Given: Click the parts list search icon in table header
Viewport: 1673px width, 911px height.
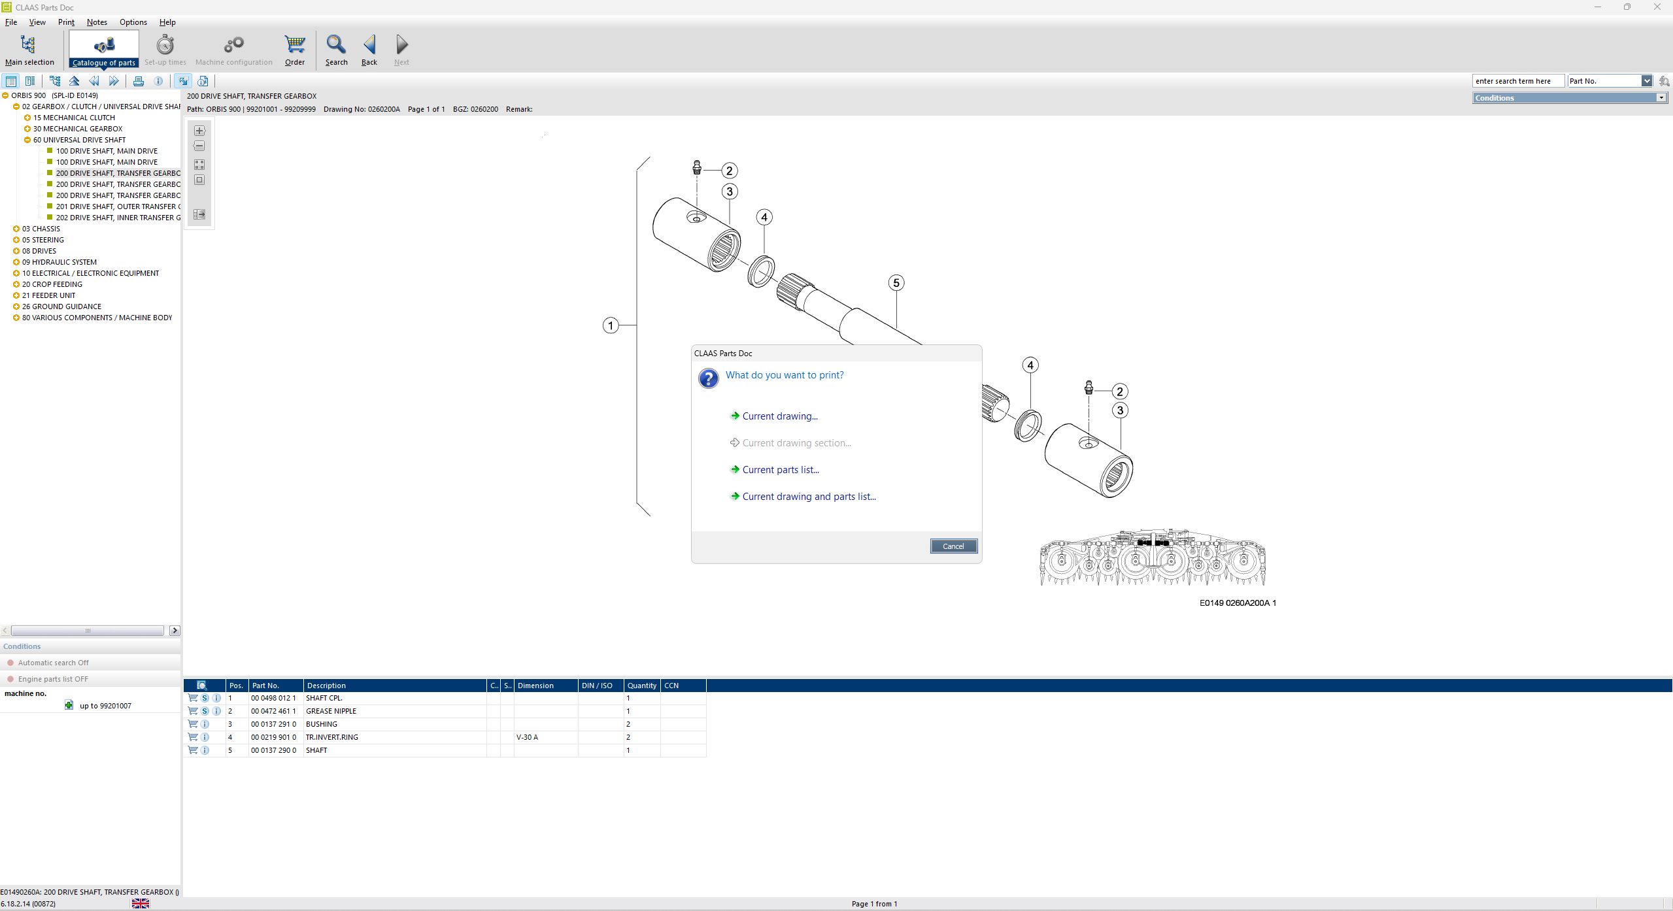Looking at the screenshot, I should click(202, 686).
